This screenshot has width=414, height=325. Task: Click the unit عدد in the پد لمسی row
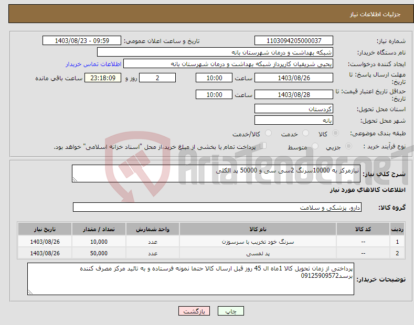point(153,253)
